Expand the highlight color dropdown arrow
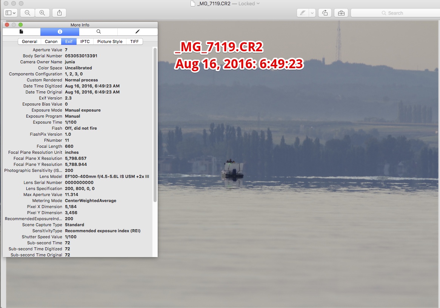This screenshot has height=308, width=440. [x=312, y=13]
